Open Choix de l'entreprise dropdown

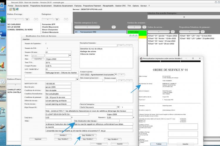pyautogui.click(x=118, y=107)
